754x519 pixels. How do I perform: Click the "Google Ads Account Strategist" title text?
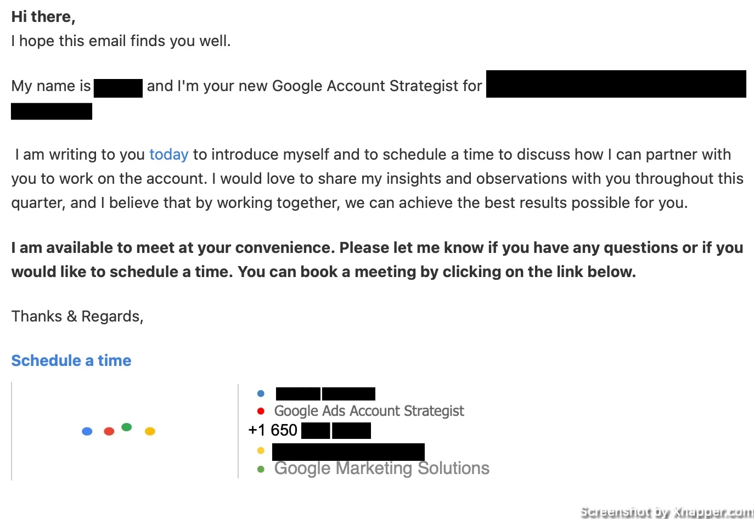click(x=369, y=411)
